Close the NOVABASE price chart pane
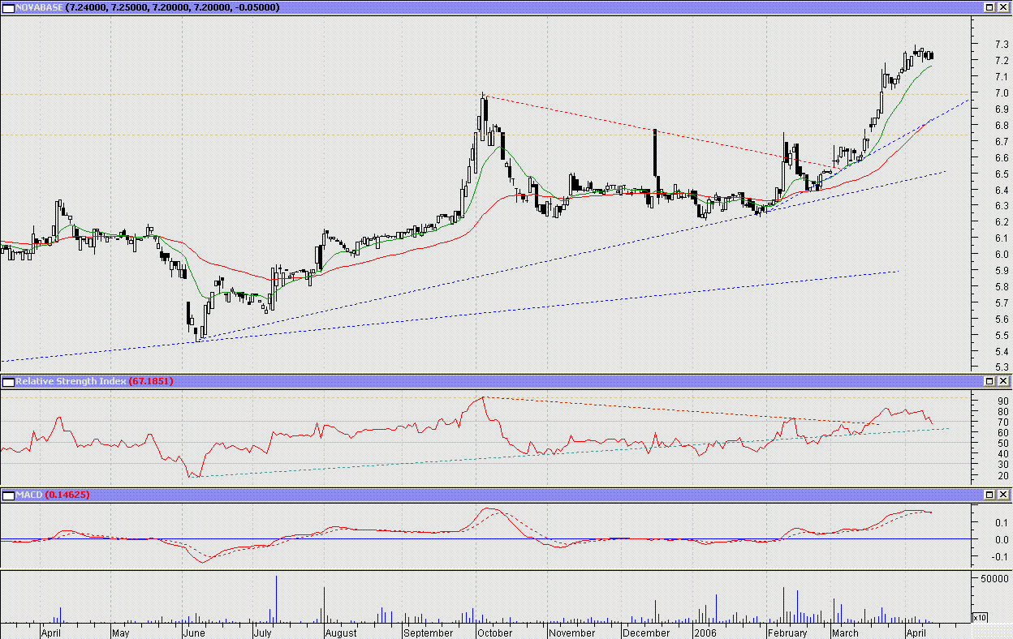 pos(1004,7)
